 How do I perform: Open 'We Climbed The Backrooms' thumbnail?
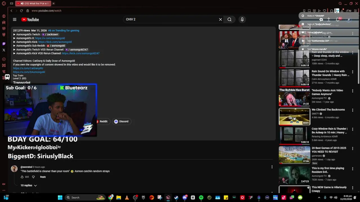pos(294,116)
